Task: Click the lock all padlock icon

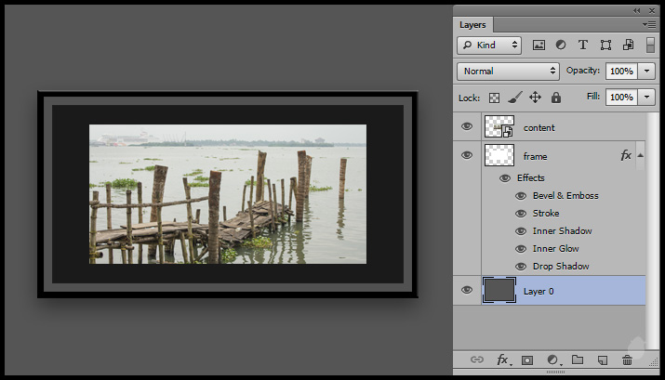Action: (555, 98)
